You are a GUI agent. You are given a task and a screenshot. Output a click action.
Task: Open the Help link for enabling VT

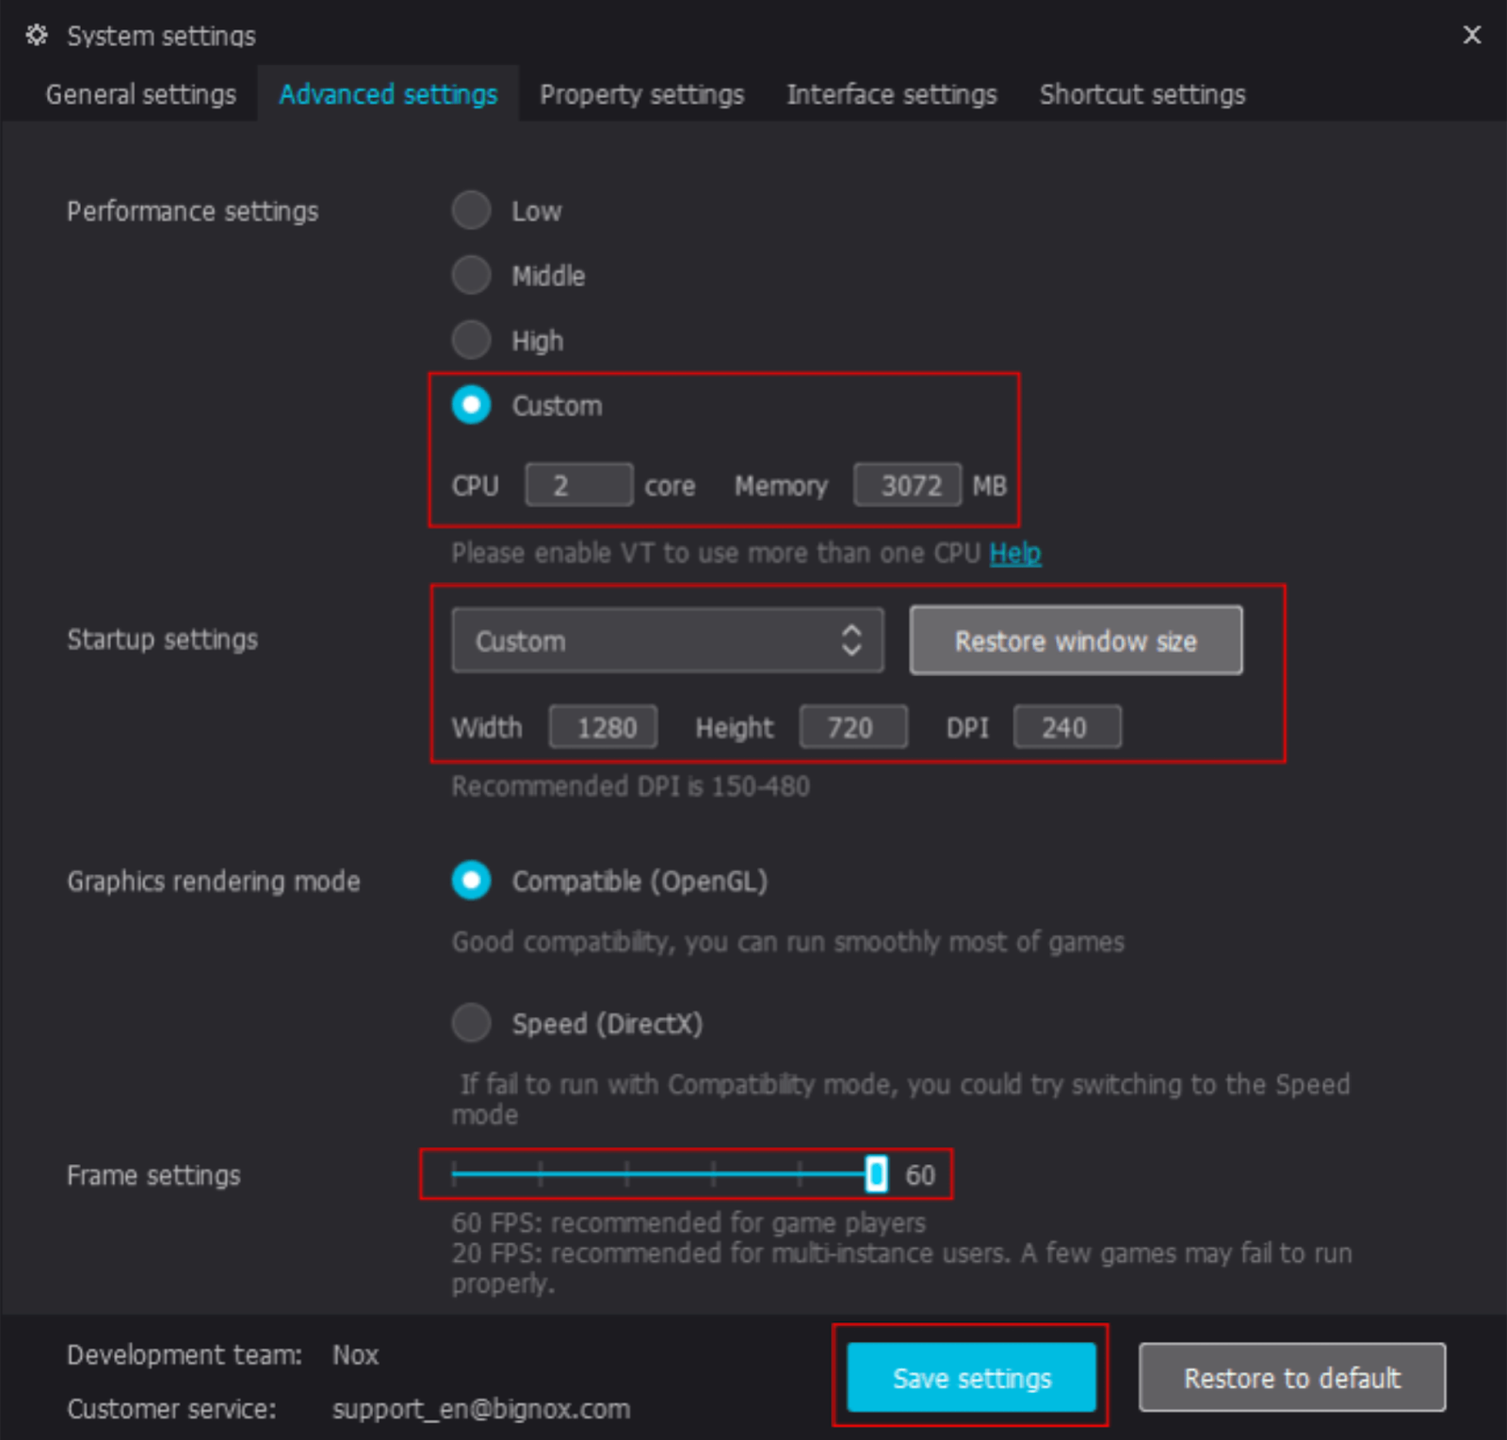1015,553
